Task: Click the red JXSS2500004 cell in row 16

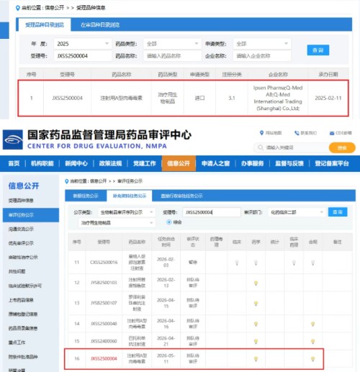Action: [x=104, y=359]
